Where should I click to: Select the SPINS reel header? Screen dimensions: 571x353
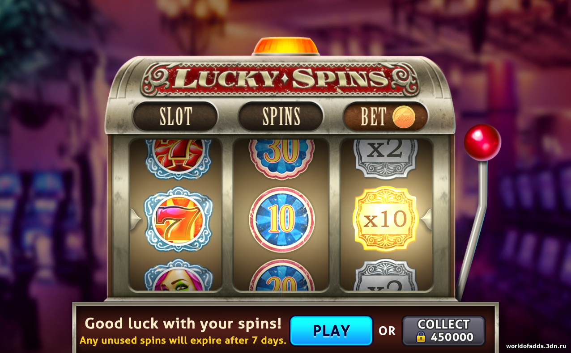pyautogui.click(x=281, y=117)
